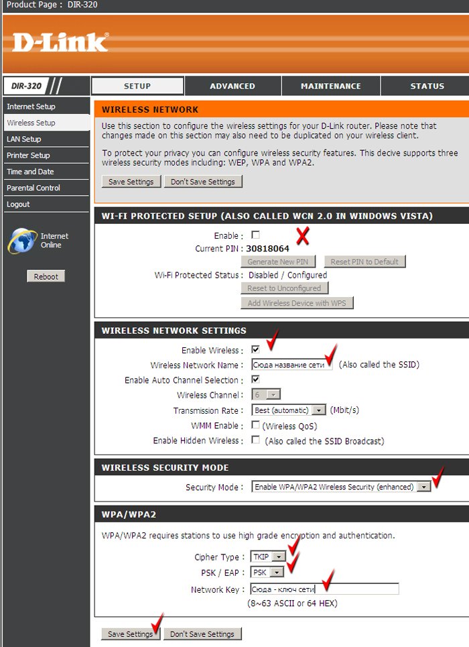Enable the WMM (Wireless QoS) checkbox

pos(255,425)
